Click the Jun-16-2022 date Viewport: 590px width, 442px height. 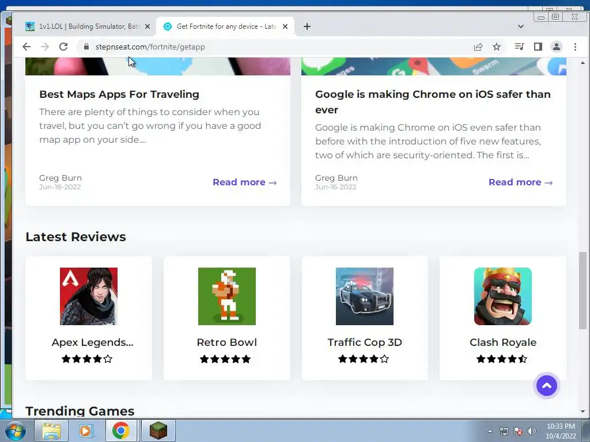tap(336, 187)
